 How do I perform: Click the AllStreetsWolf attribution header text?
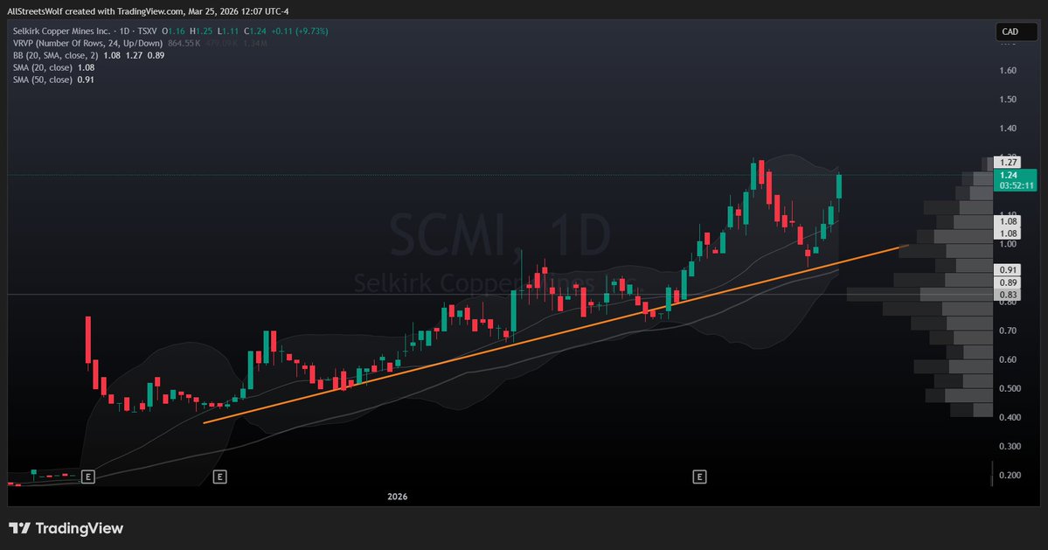click(148, 11)
